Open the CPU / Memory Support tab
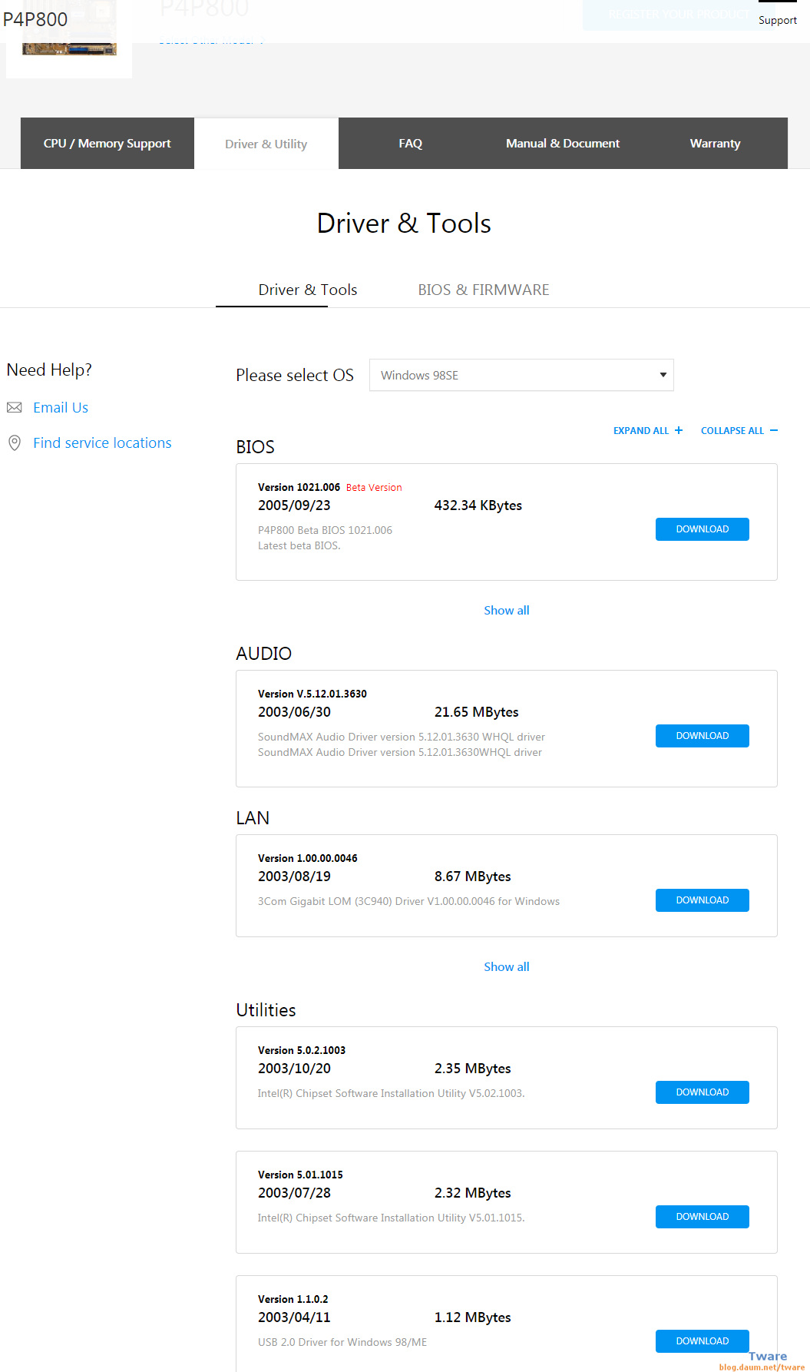This screenshot has height=1372, width=810. [x=107, y=144]
